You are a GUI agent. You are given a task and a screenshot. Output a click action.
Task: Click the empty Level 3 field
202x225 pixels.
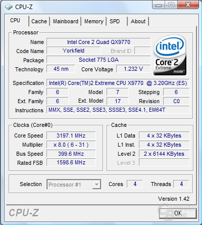click(x=164, y=162)
